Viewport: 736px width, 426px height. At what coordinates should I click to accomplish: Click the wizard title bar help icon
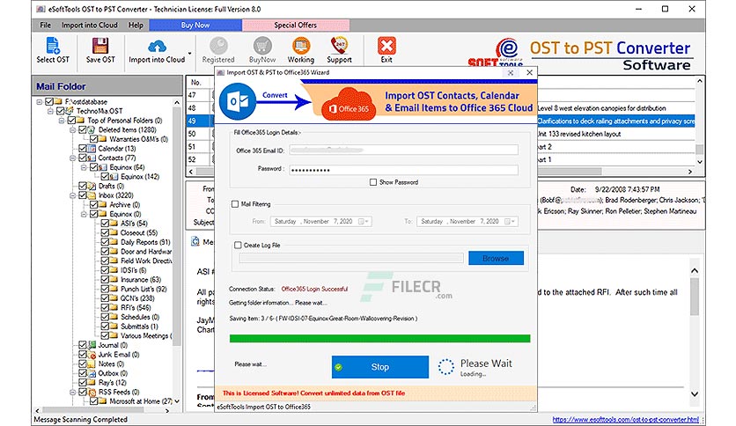(511, 73)
